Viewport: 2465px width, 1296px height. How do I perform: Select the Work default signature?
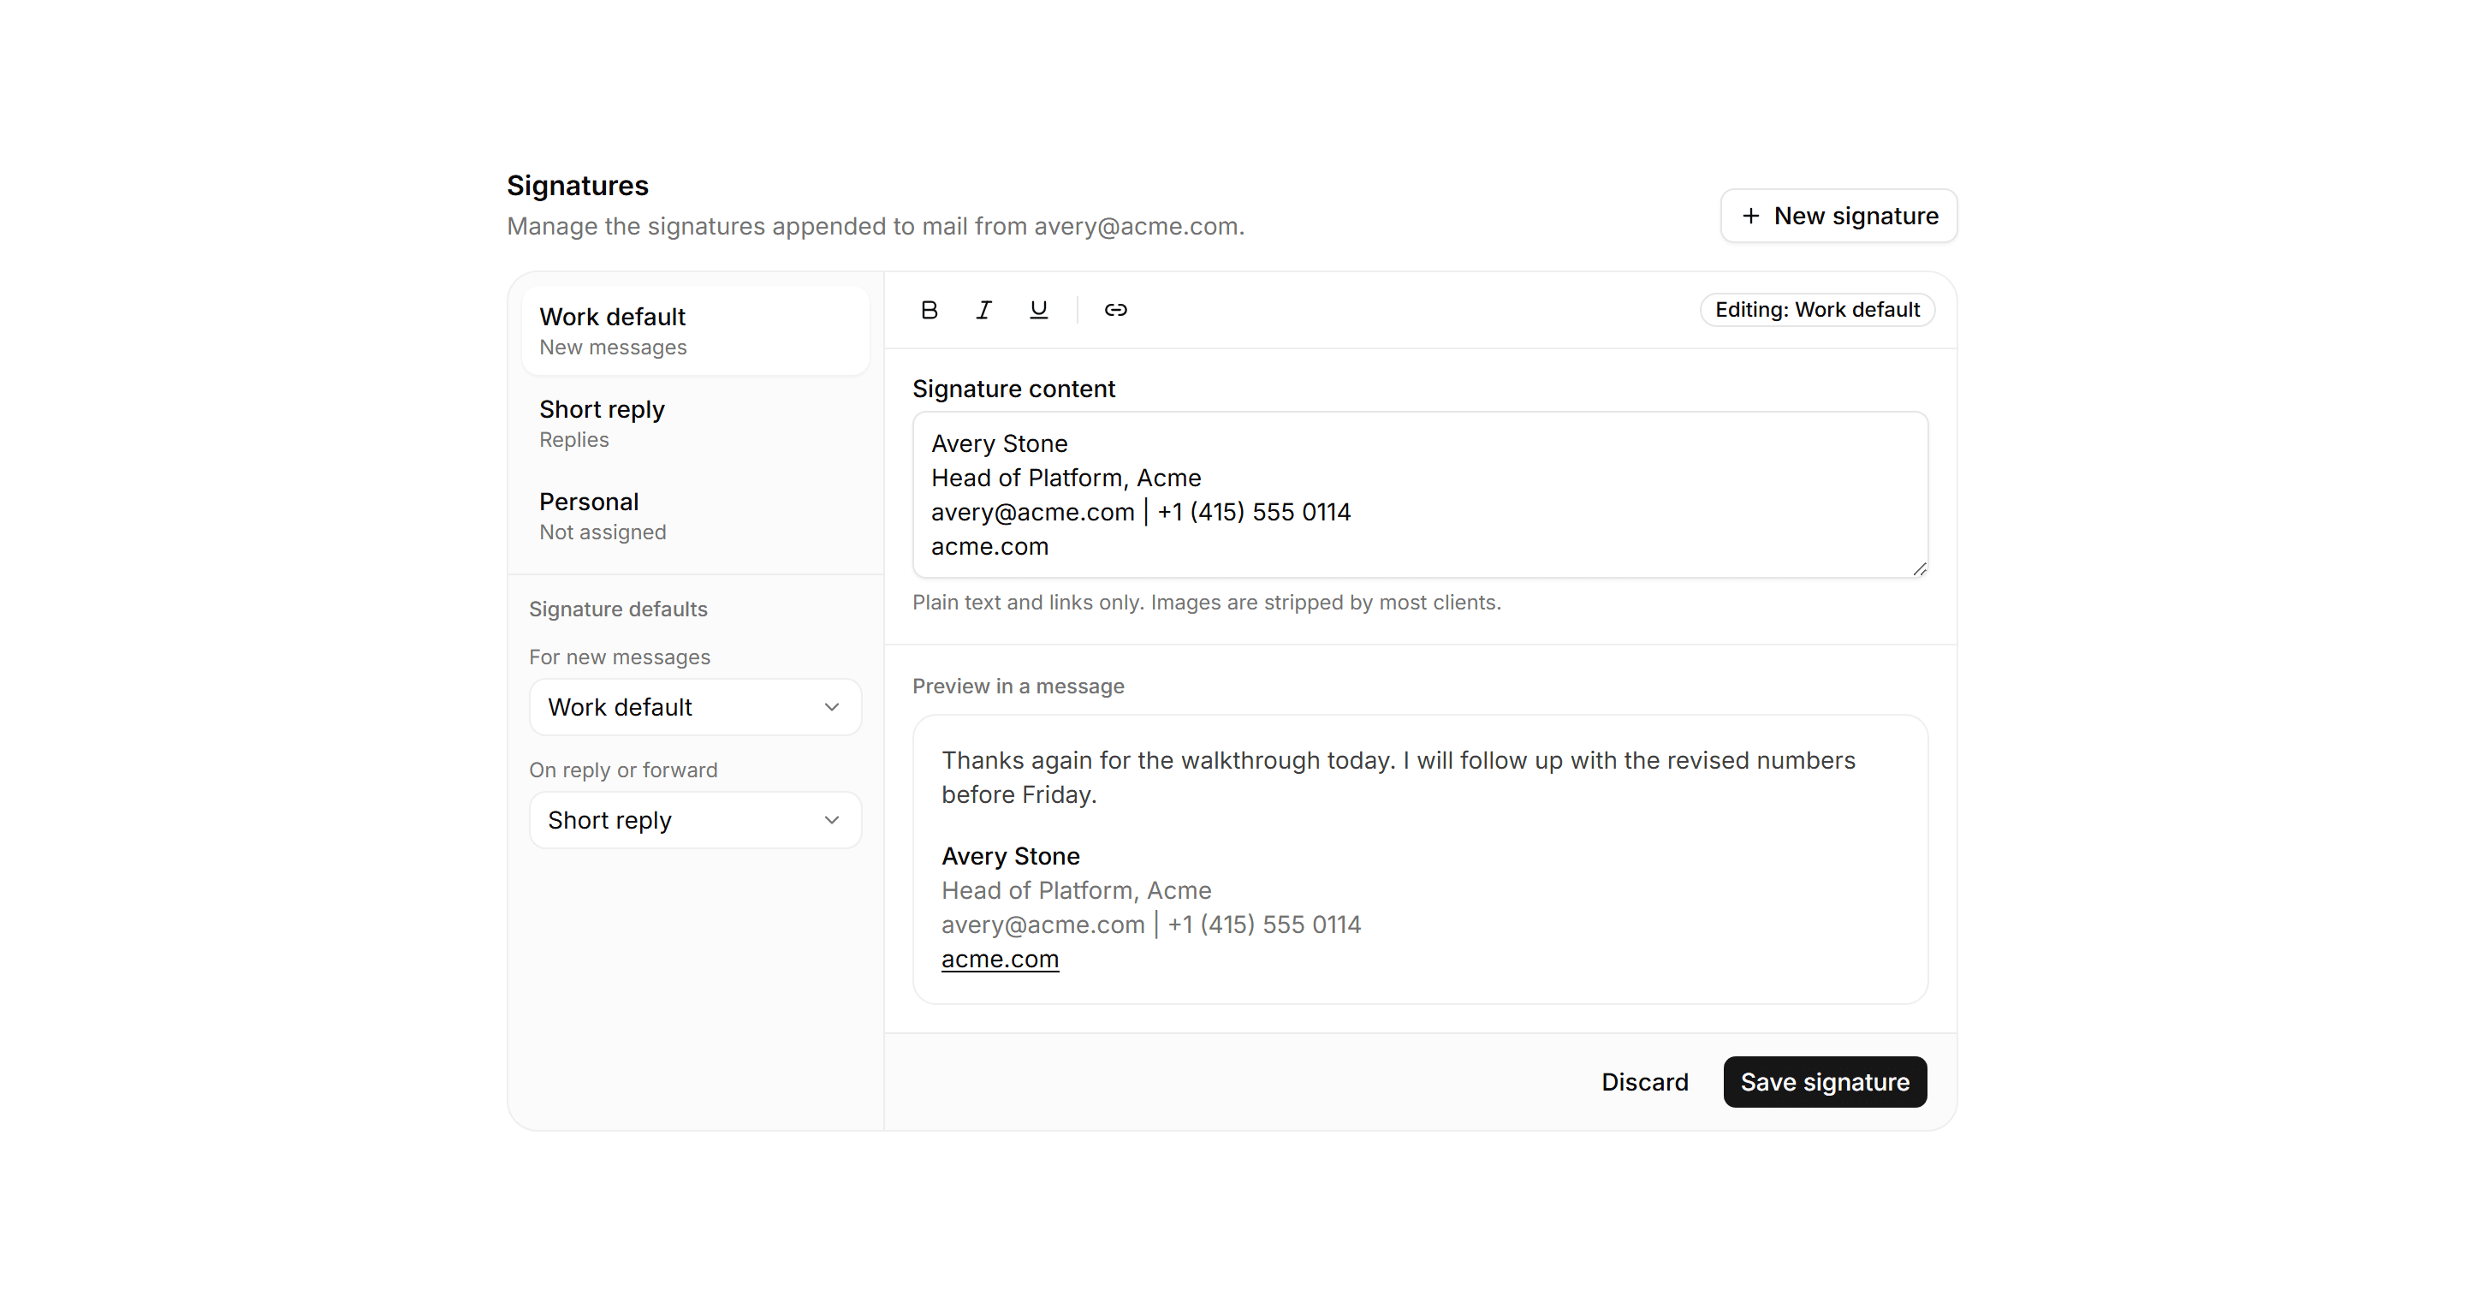point(696,331)
